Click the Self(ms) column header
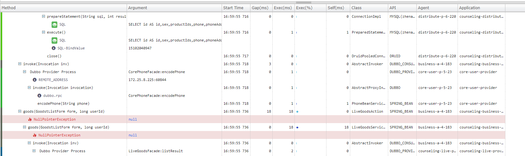 338,8
